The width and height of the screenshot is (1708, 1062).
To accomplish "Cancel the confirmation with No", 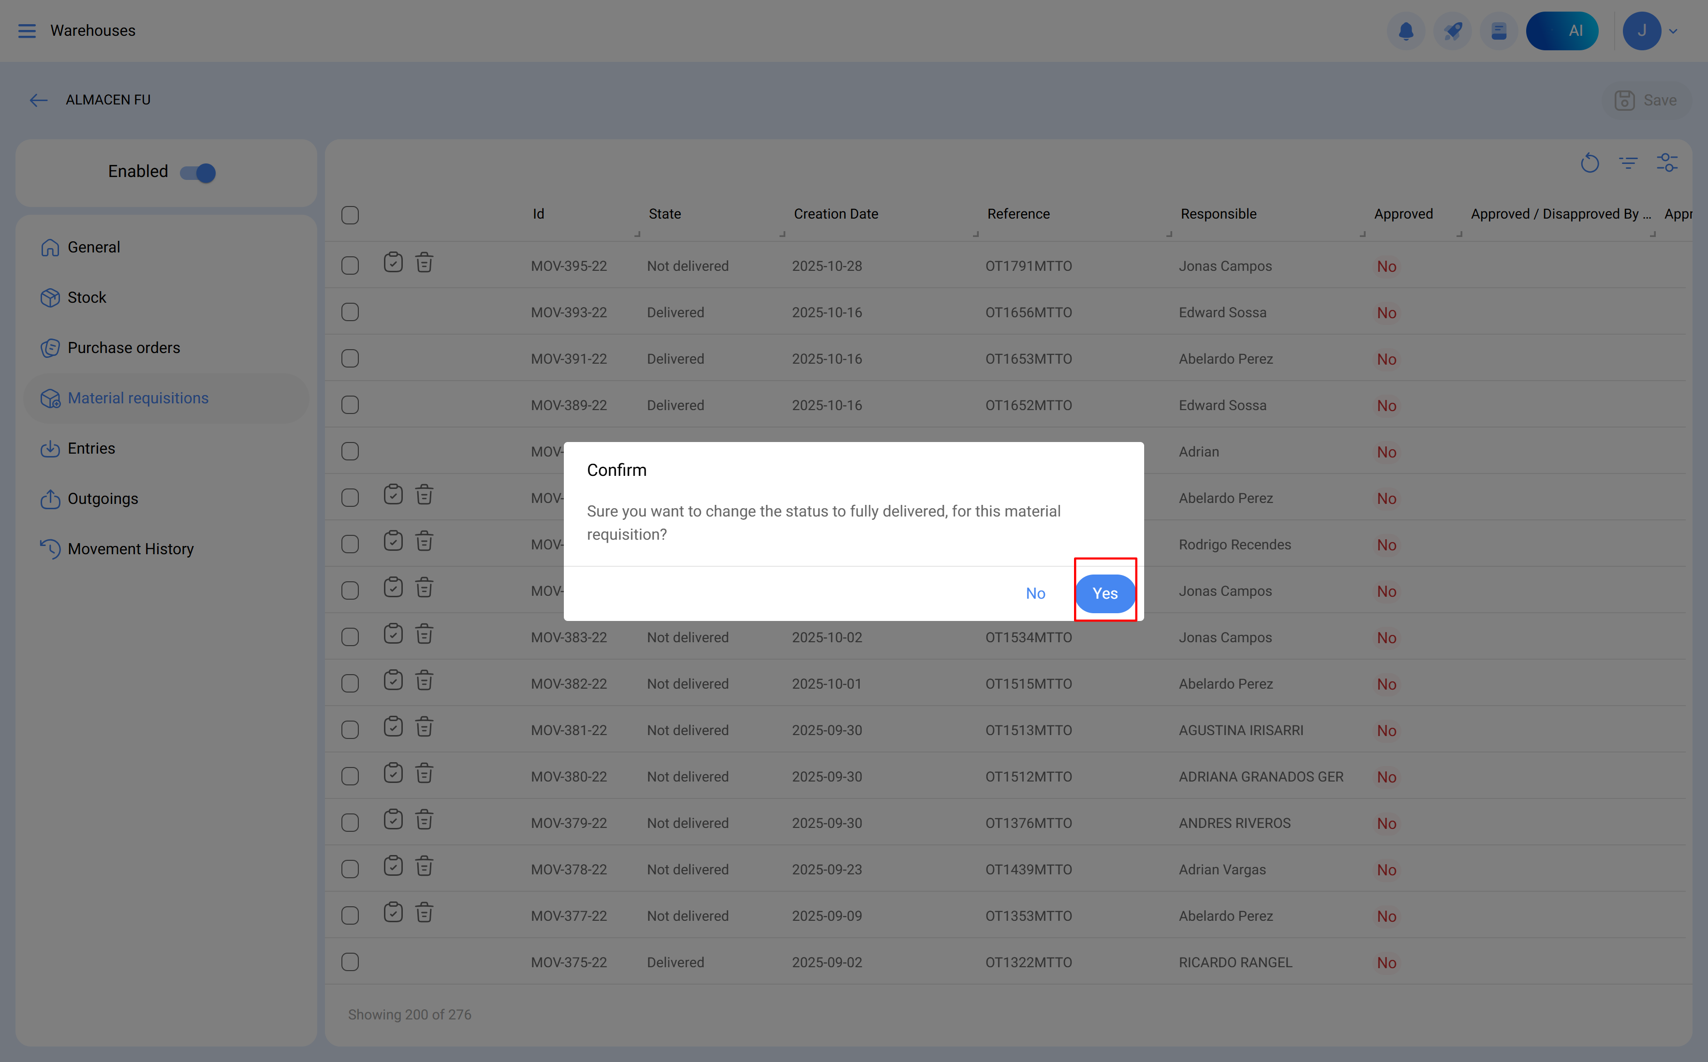I will pos(1035,593).
